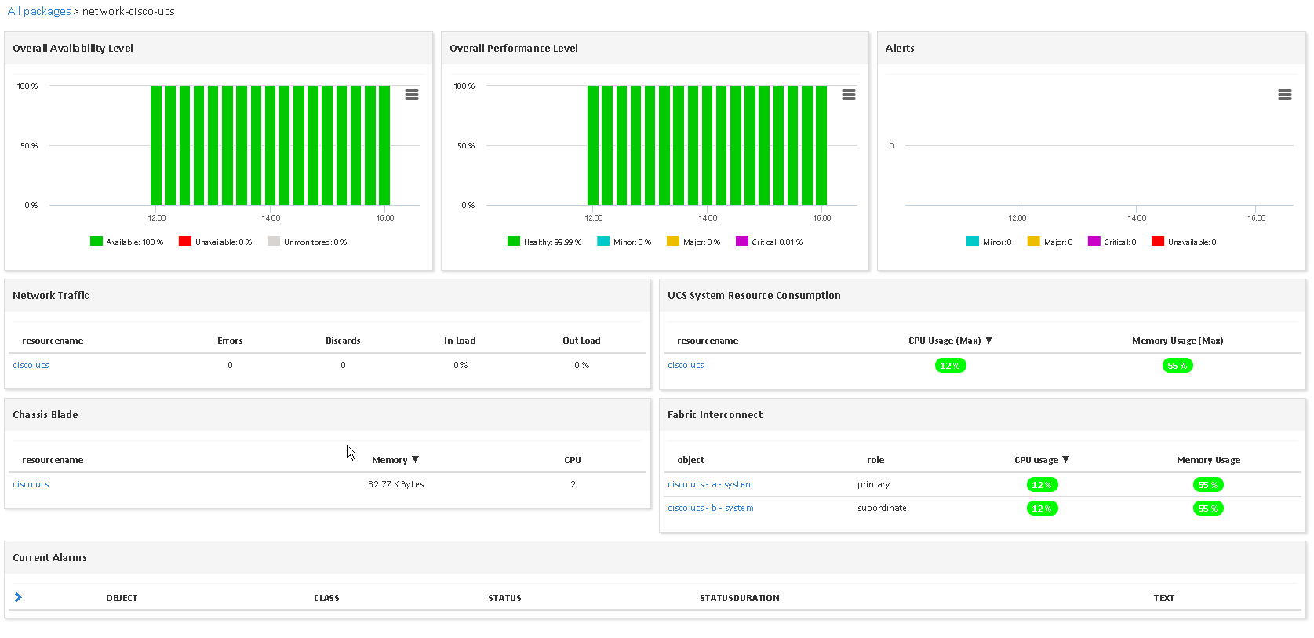Screen dimensions: 1314x638
Task: Open cisco ucs - a - system link
Action: click(x=710, y=484)
